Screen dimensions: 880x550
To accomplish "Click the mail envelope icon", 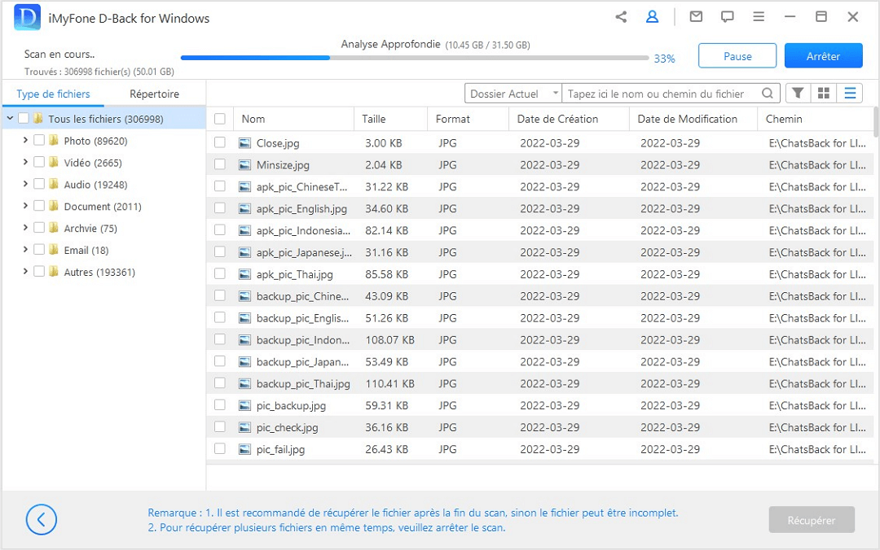I will (x=696, y=17).
